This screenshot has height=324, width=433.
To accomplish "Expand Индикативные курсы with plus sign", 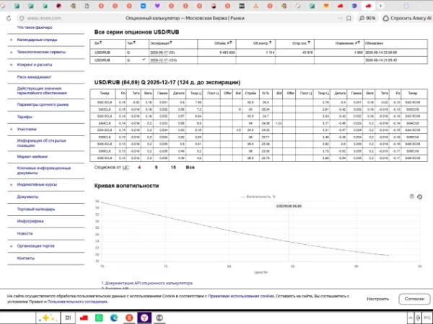I will click(x=12, y=184).
